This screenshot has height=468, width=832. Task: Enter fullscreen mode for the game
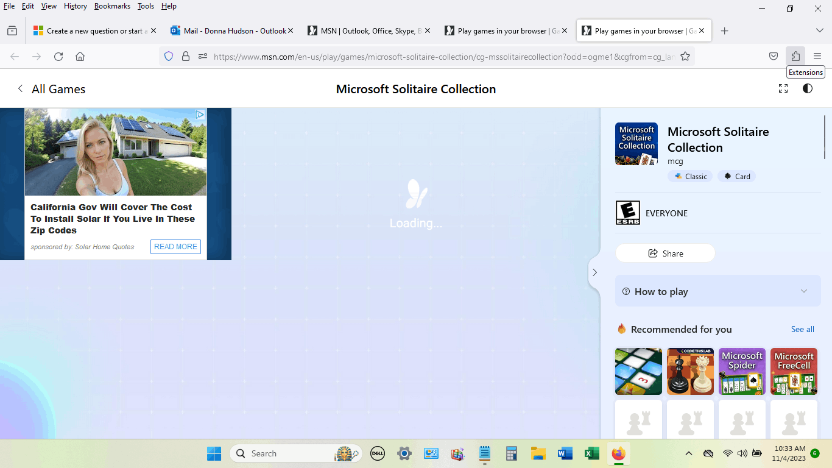click(783, 88)
